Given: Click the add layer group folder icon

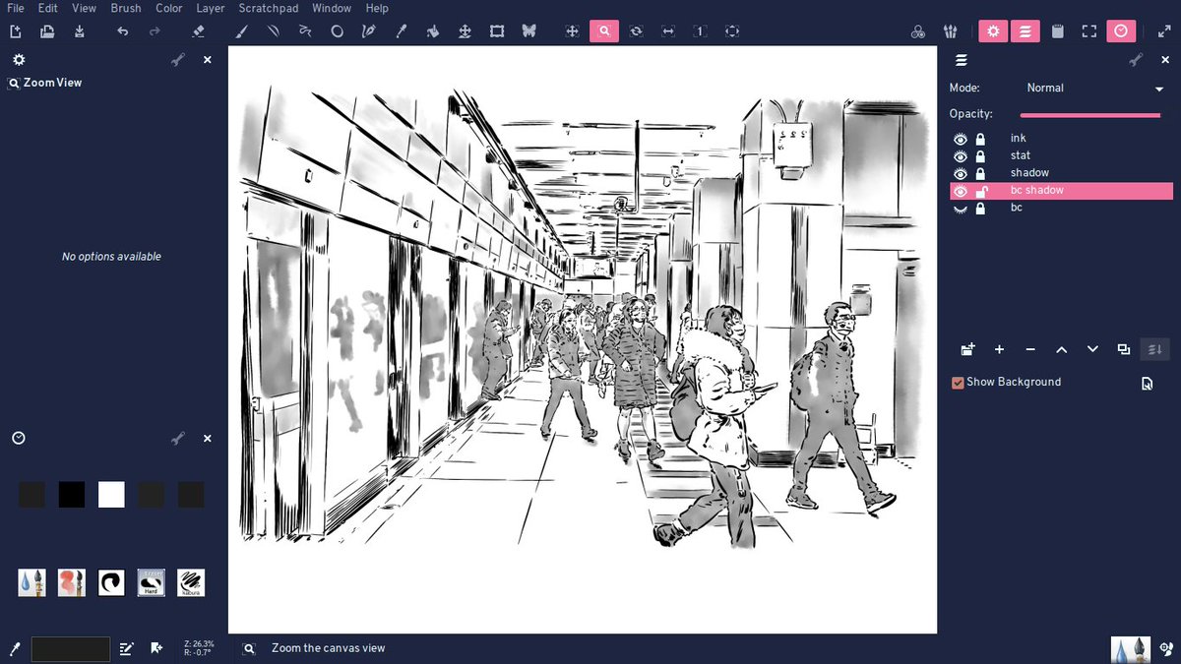Looking at the screenshot, I should [x=967, y=349].
